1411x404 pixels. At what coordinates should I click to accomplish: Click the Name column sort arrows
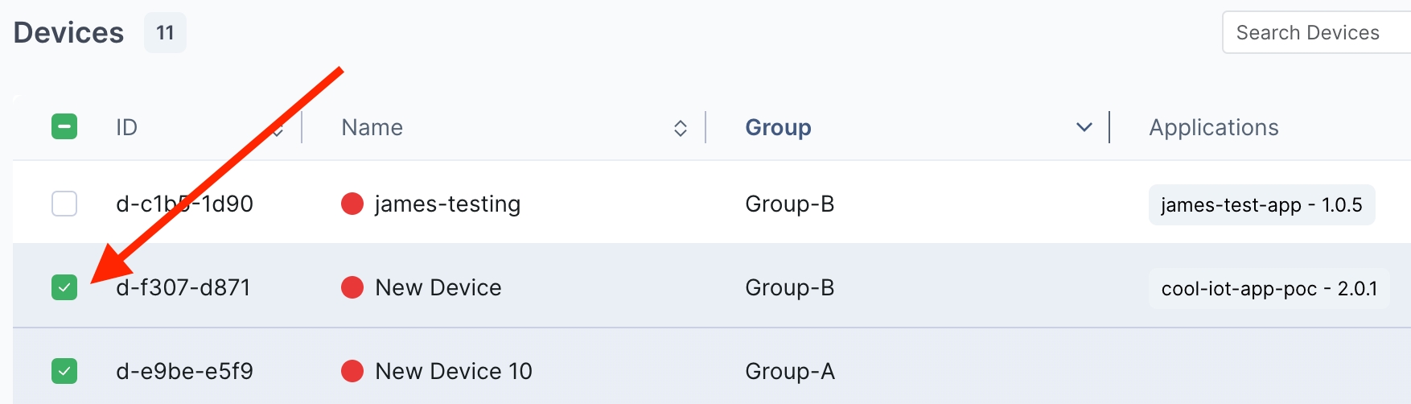(680, 128)
